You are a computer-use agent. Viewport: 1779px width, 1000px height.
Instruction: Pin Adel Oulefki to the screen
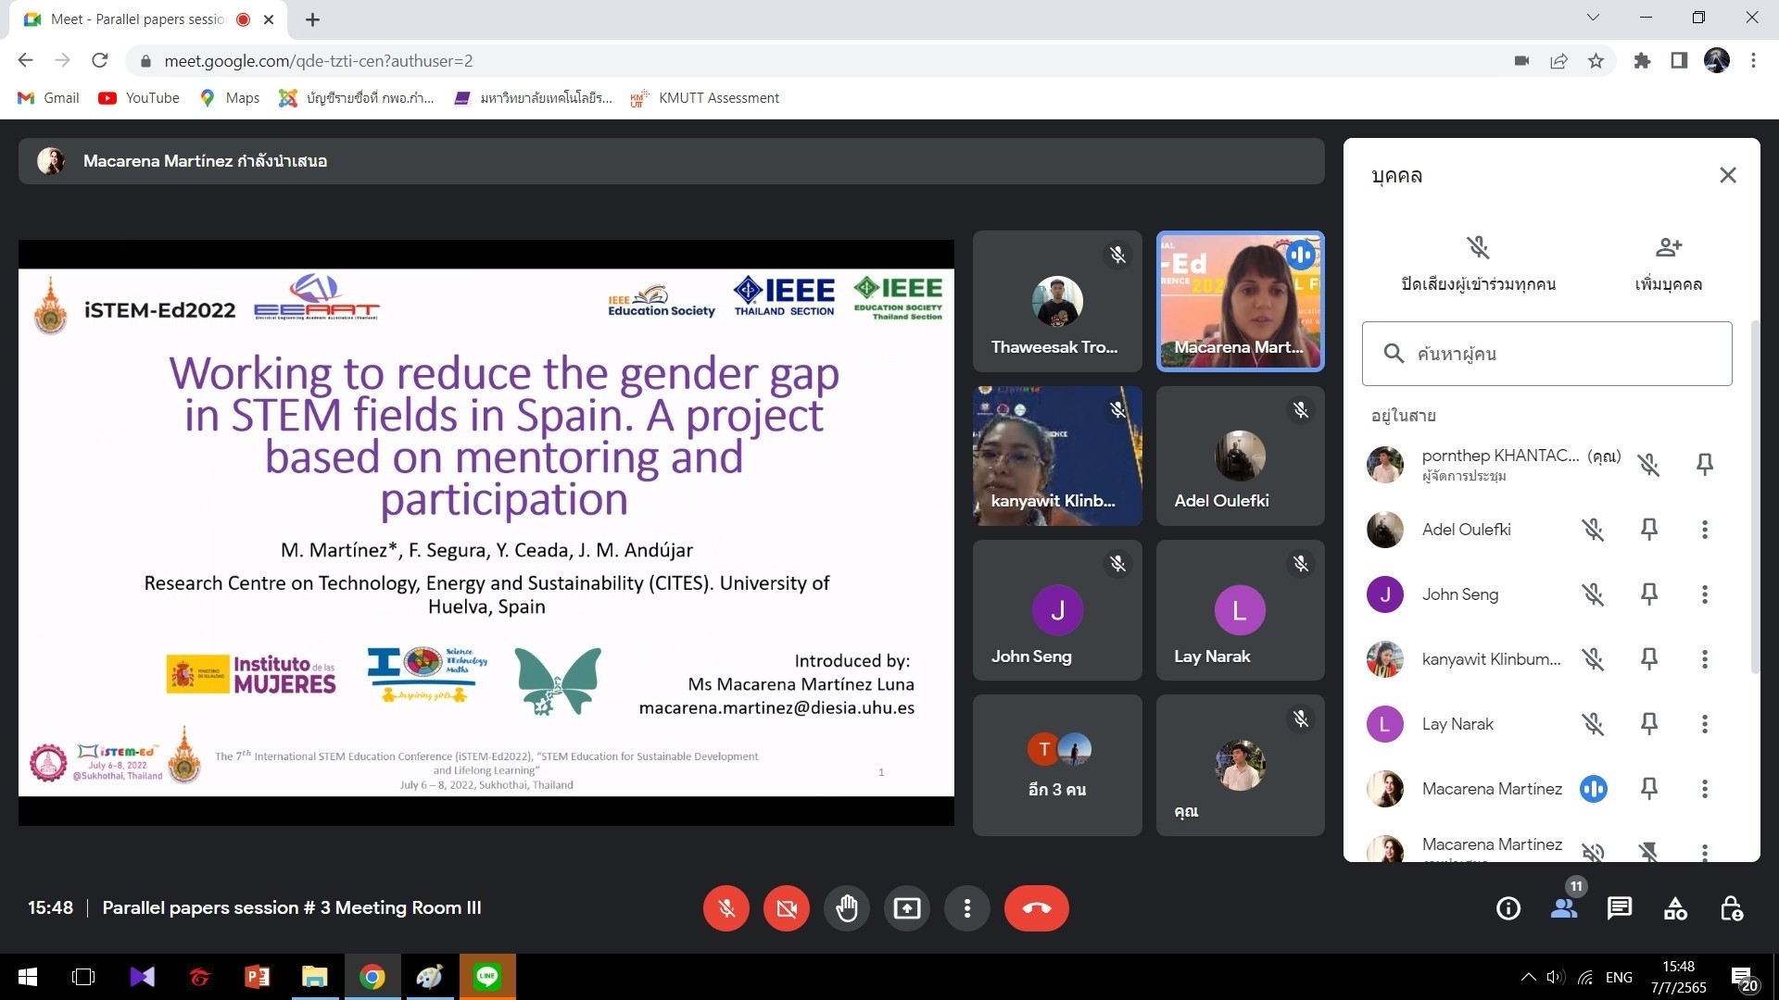1649,530
